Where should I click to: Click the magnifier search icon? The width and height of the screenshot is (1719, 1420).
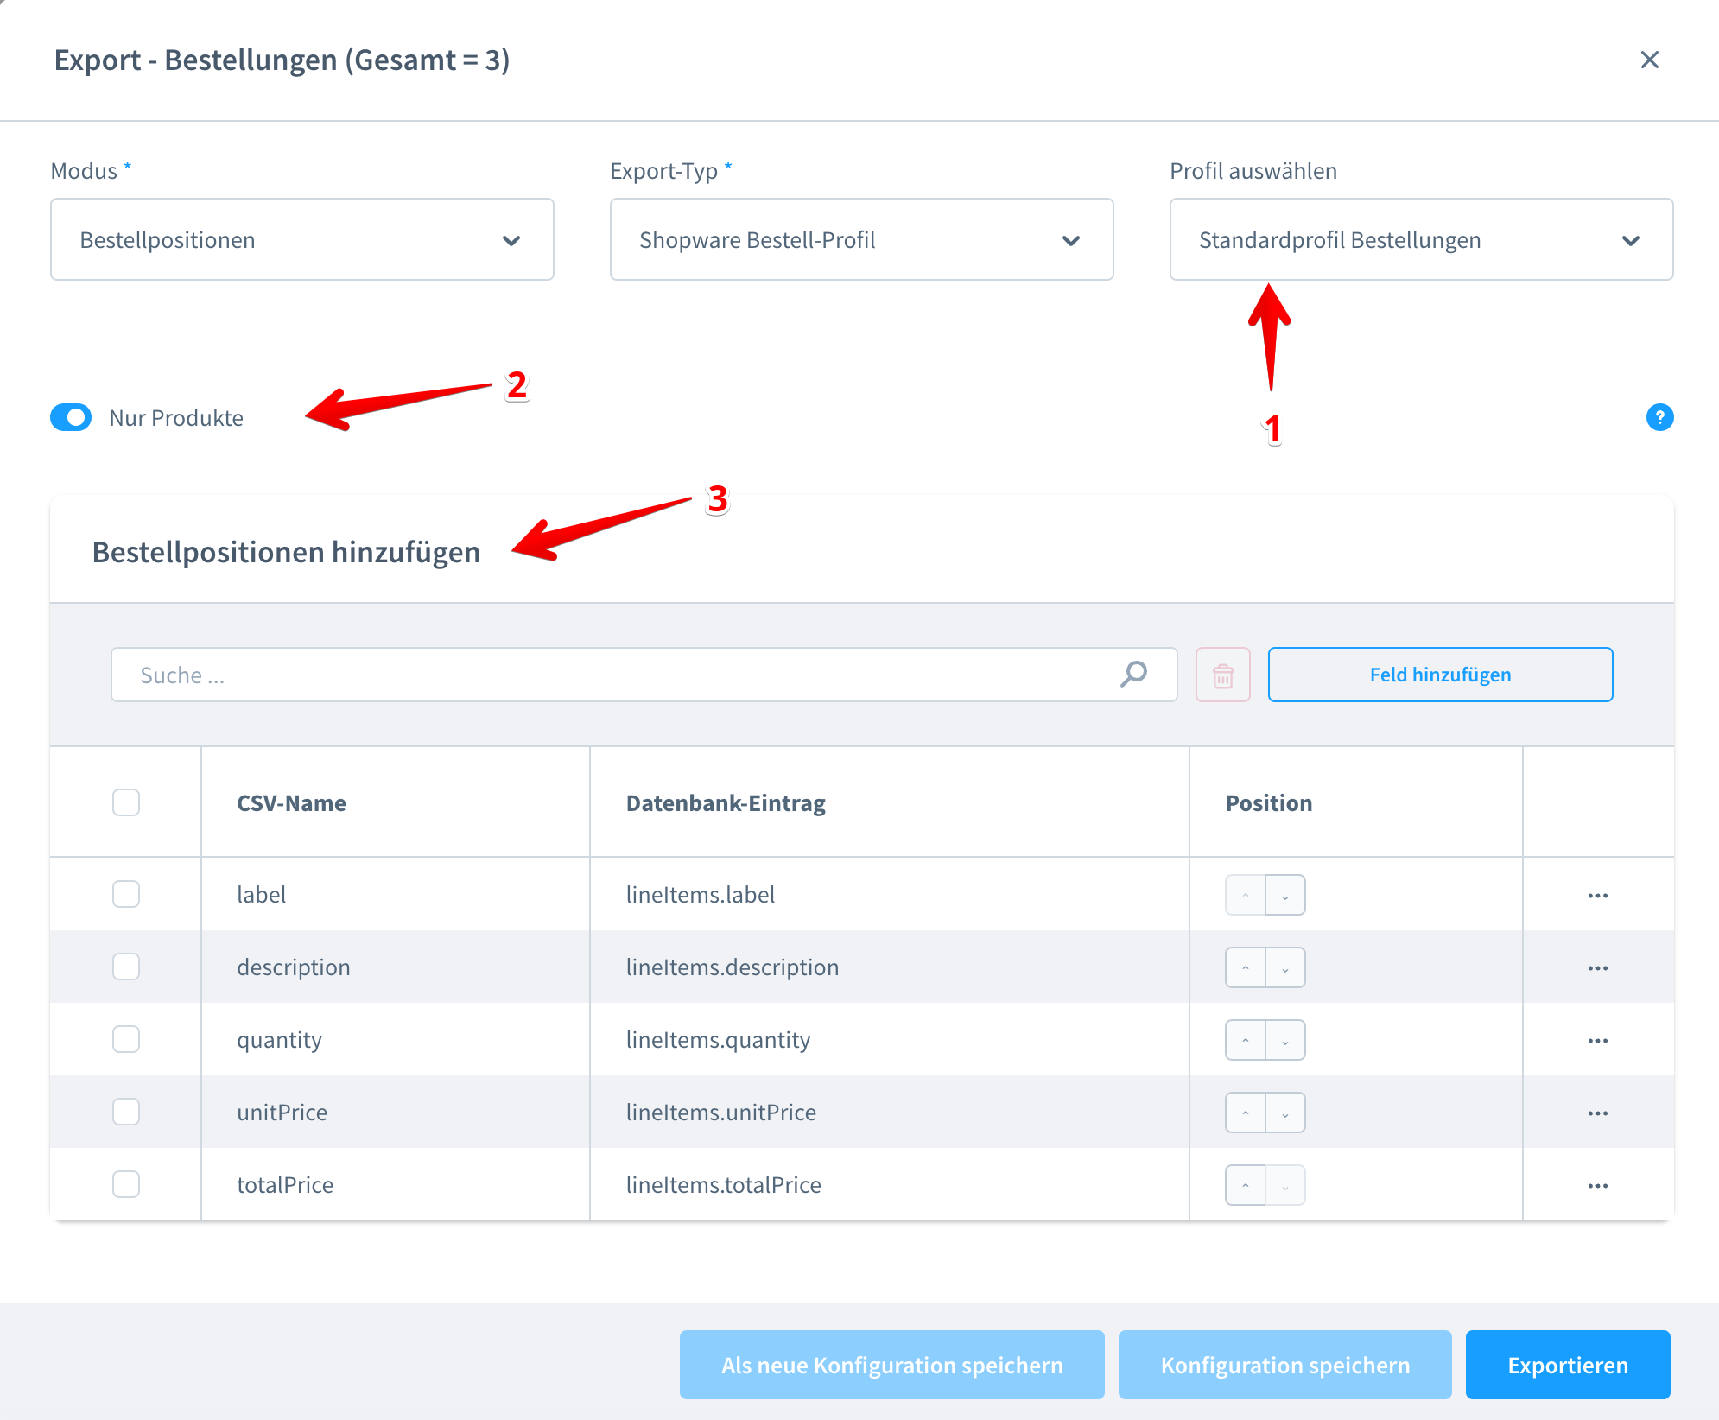[x=1133, y=674]
